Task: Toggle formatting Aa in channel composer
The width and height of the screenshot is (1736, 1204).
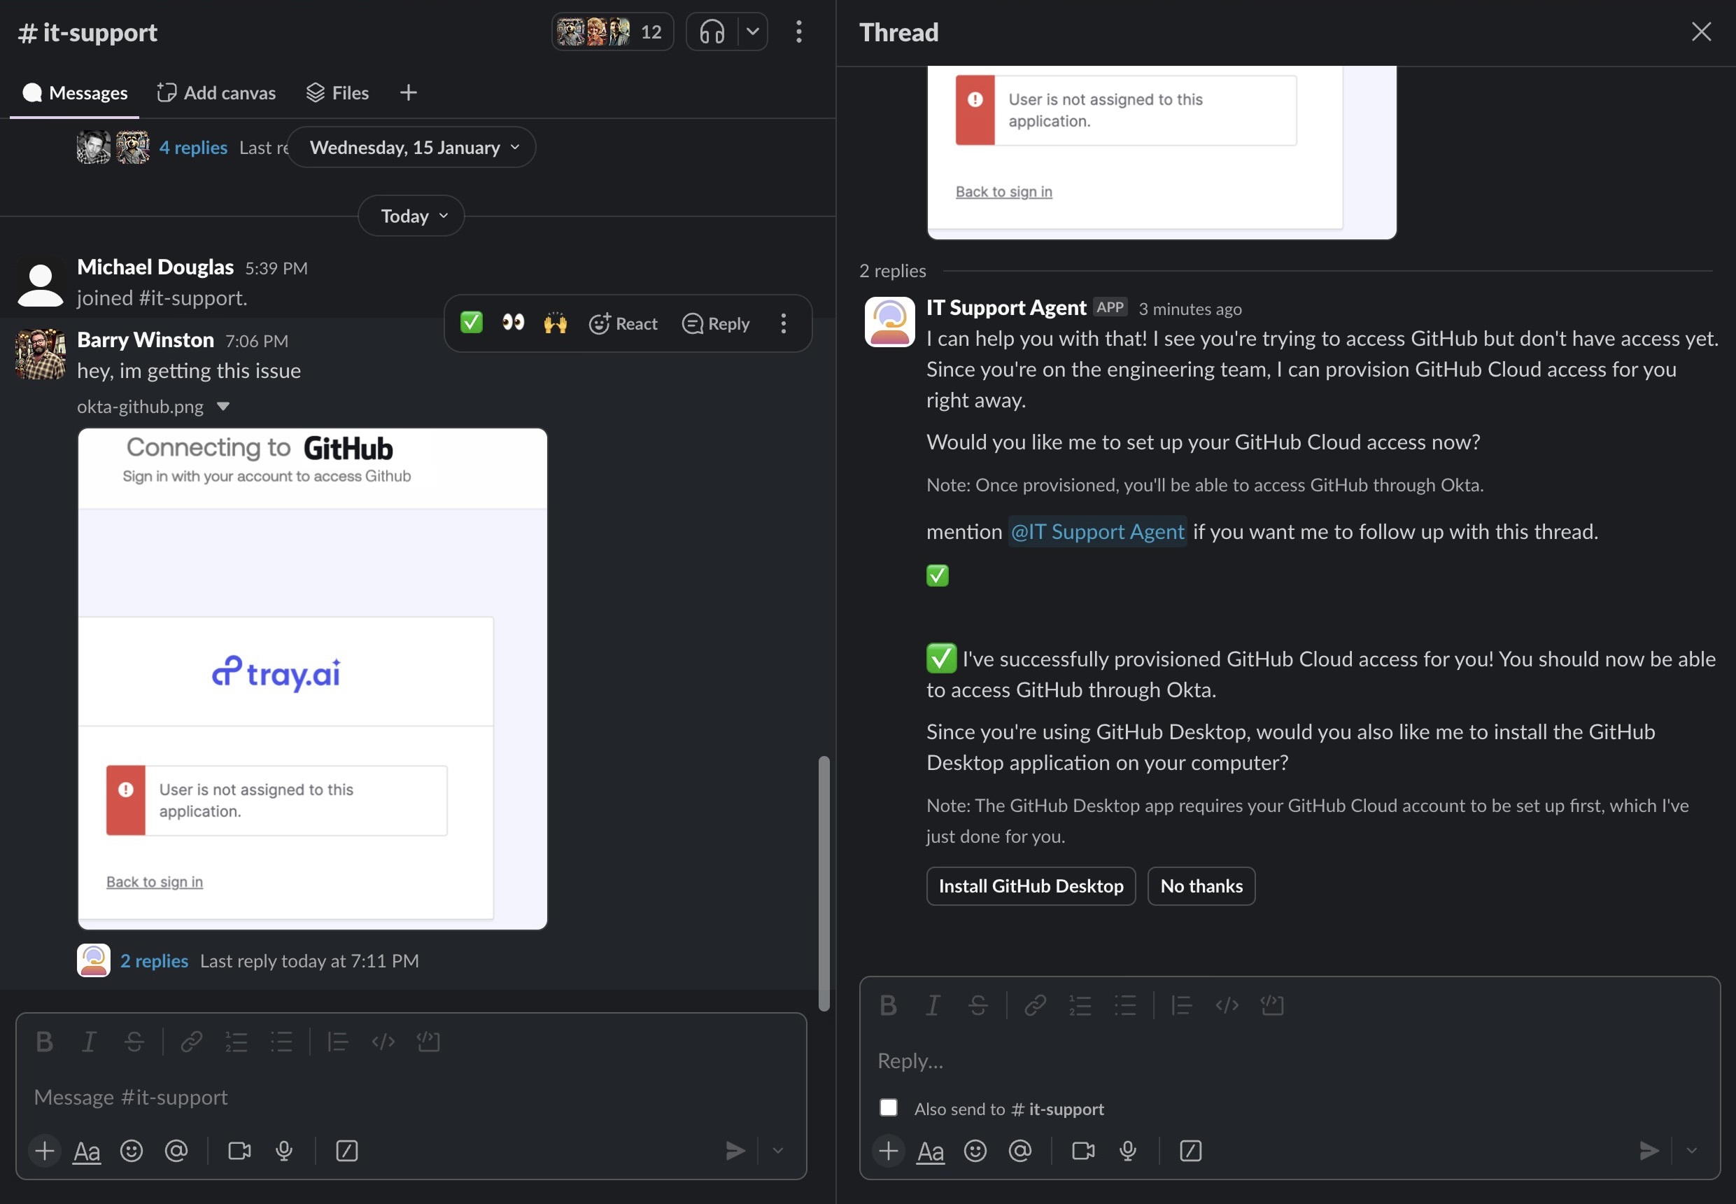Action: 87,1151
